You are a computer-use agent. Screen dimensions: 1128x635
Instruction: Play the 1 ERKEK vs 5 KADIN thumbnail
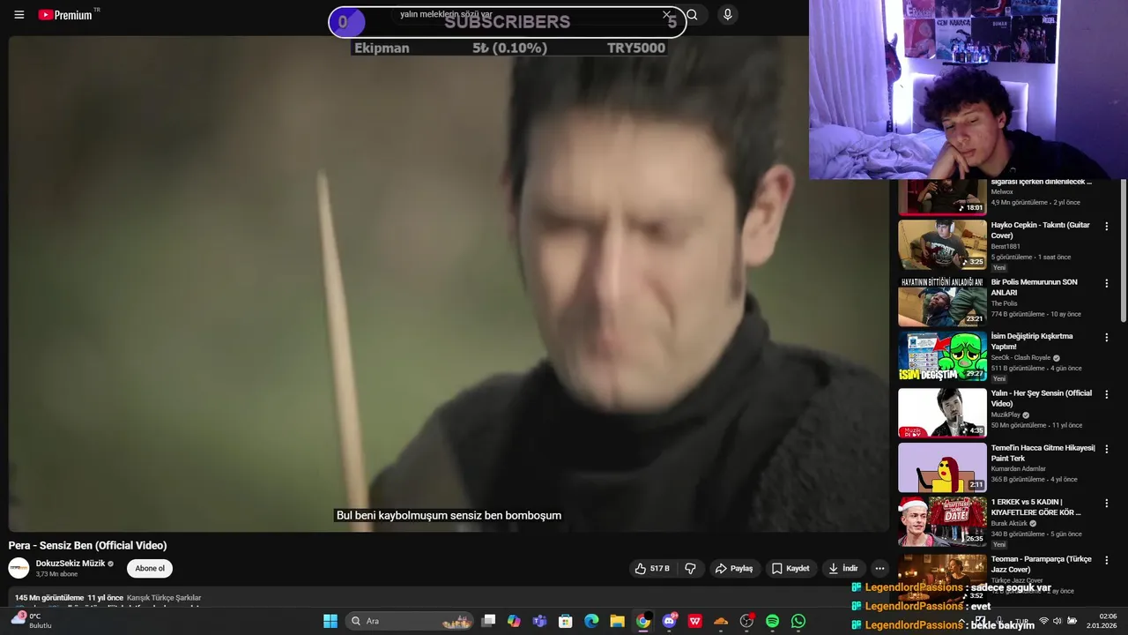coord(942,521)
